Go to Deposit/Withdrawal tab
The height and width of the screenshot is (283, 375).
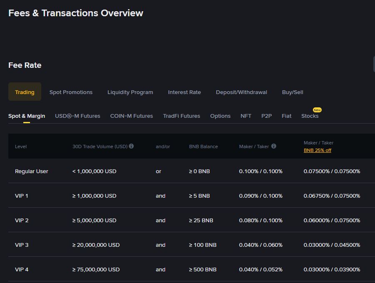coord(241,92)
